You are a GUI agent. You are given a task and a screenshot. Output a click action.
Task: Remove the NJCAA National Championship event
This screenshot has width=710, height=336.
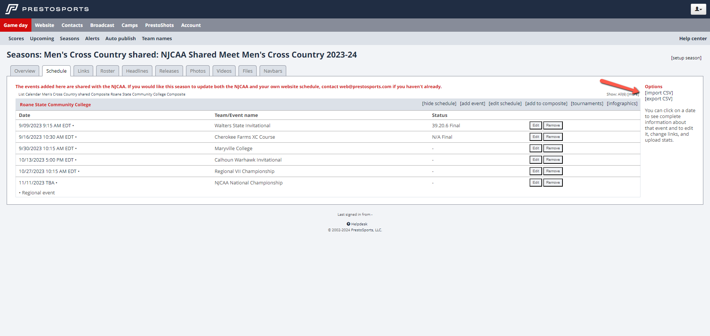(x=552, y=183)
